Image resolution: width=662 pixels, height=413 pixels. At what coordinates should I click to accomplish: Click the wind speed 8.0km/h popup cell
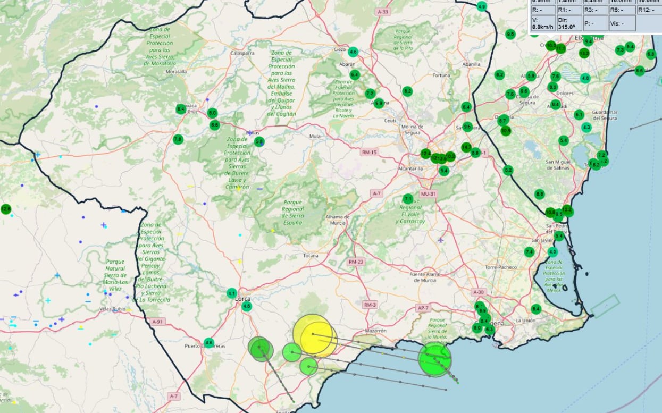click(x=542, y=23)
